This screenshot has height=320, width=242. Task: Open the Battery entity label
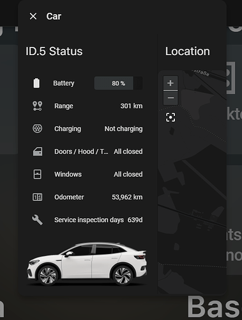64,83
